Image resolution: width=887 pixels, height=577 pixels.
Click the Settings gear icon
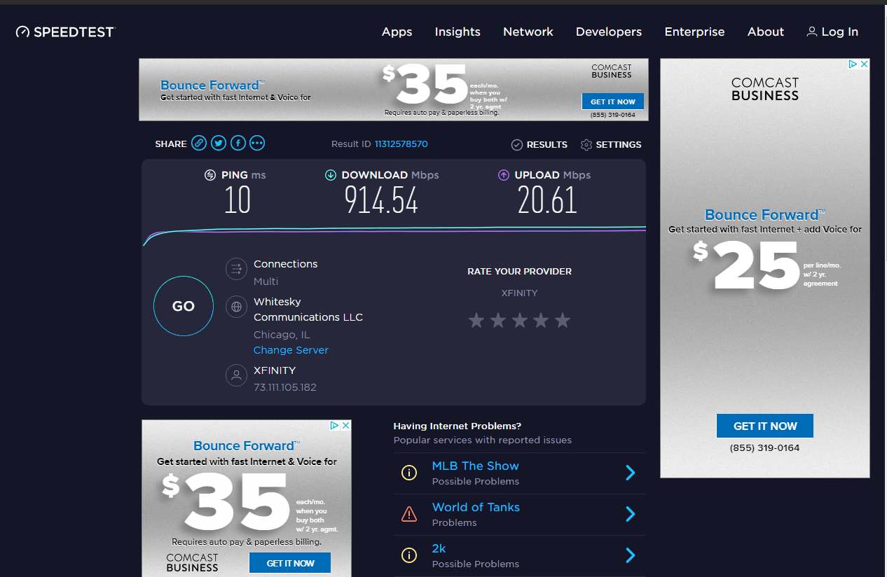pyautogui.click(x=586, y=145)
